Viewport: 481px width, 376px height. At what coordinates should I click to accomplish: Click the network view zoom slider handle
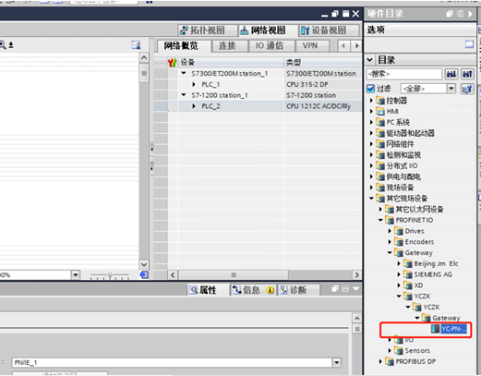pyautogui.click(x=110, y=274)
